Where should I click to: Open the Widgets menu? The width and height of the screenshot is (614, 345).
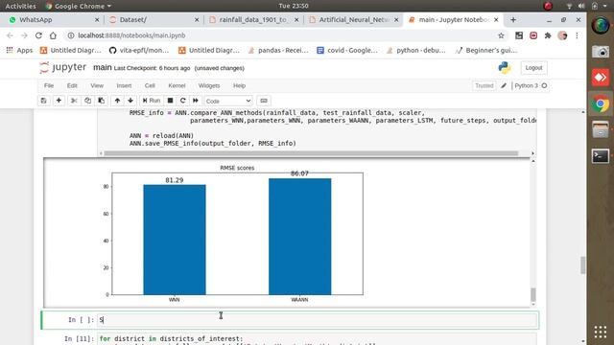pos(209,85)
